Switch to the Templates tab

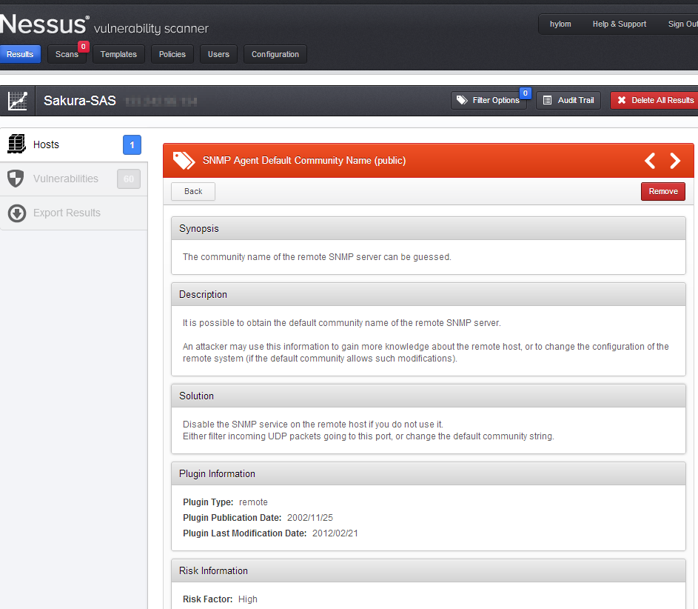(118, 54)
